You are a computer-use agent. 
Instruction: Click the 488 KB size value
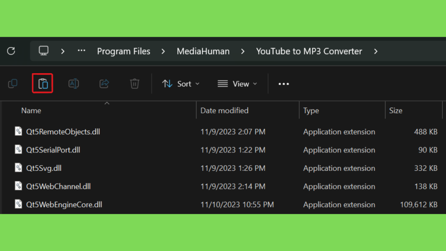click(426, 132)
